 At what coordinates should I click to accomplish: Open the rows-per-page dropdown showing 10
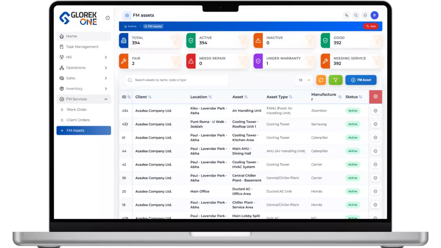click(304, 80)
